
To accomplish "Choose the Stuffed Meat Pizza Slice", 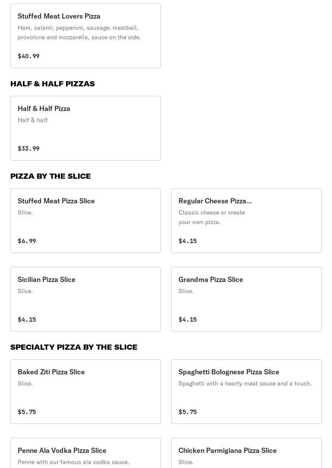I will tap(56, 201).
